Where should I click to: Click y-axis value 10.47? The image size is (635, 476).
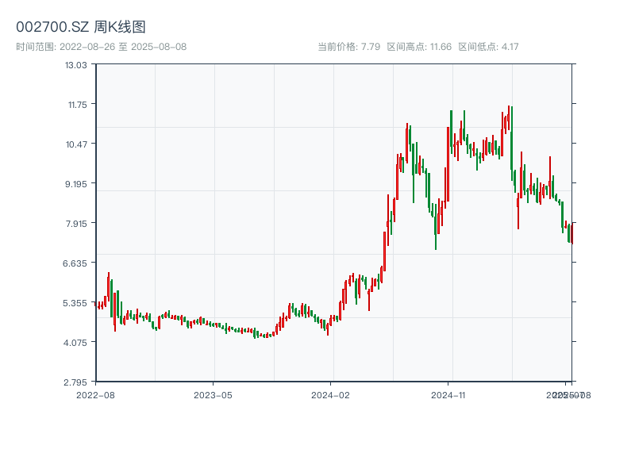(76, 144)
